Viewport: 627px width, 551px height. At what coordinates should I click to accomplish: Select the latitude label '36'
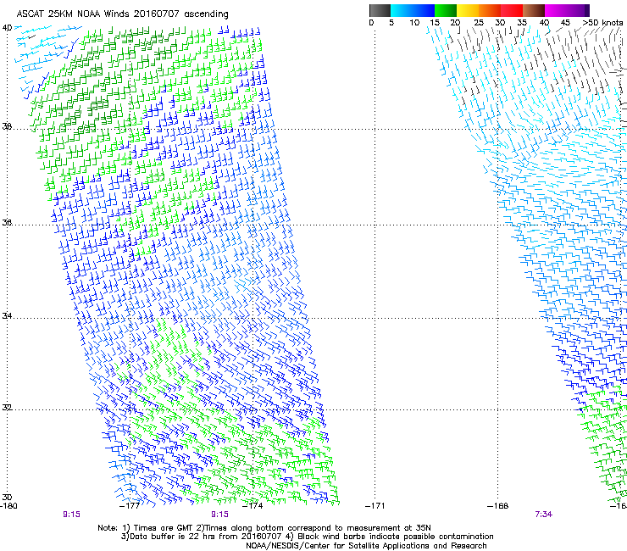click(7, 223)
